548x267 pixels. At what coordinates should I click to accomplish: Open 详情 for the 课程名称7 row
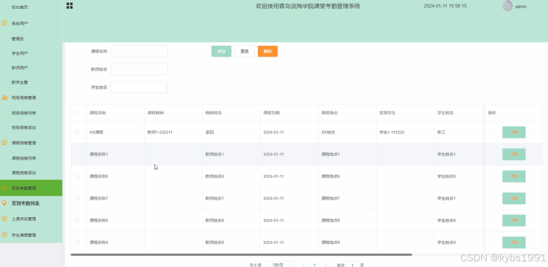[514, 198]
